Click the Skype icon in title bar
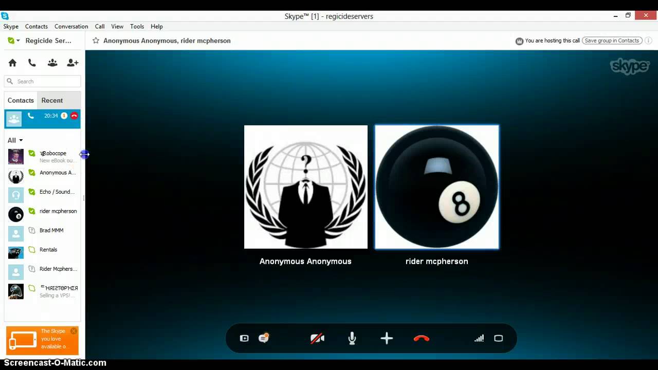The image size is (658, 370). (x=5, y=16)
